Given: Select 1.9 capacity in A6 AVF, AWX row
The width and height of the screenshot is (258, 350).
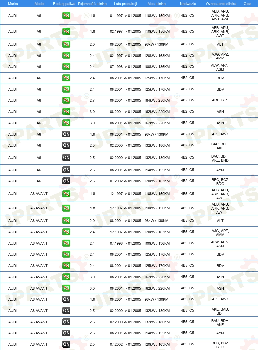Looking at the screenshot, I should (92, 134).
